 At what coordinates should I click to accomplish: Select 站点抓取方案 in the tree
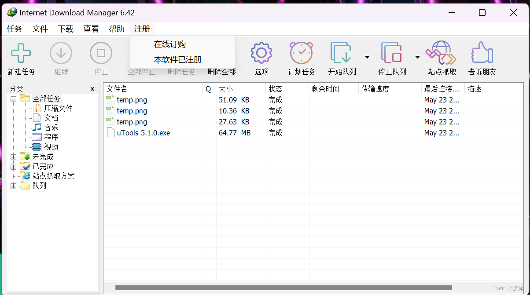pyautogui.click(x=53, y=176)
